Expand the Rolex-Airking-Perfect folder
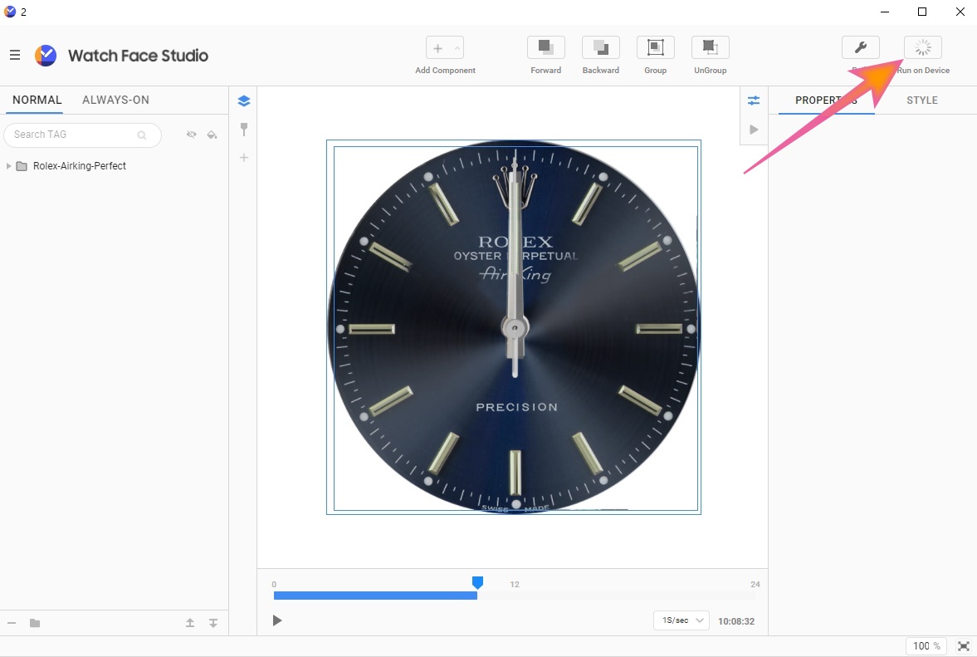Screen dimensions: 977x657 [8, 166]
